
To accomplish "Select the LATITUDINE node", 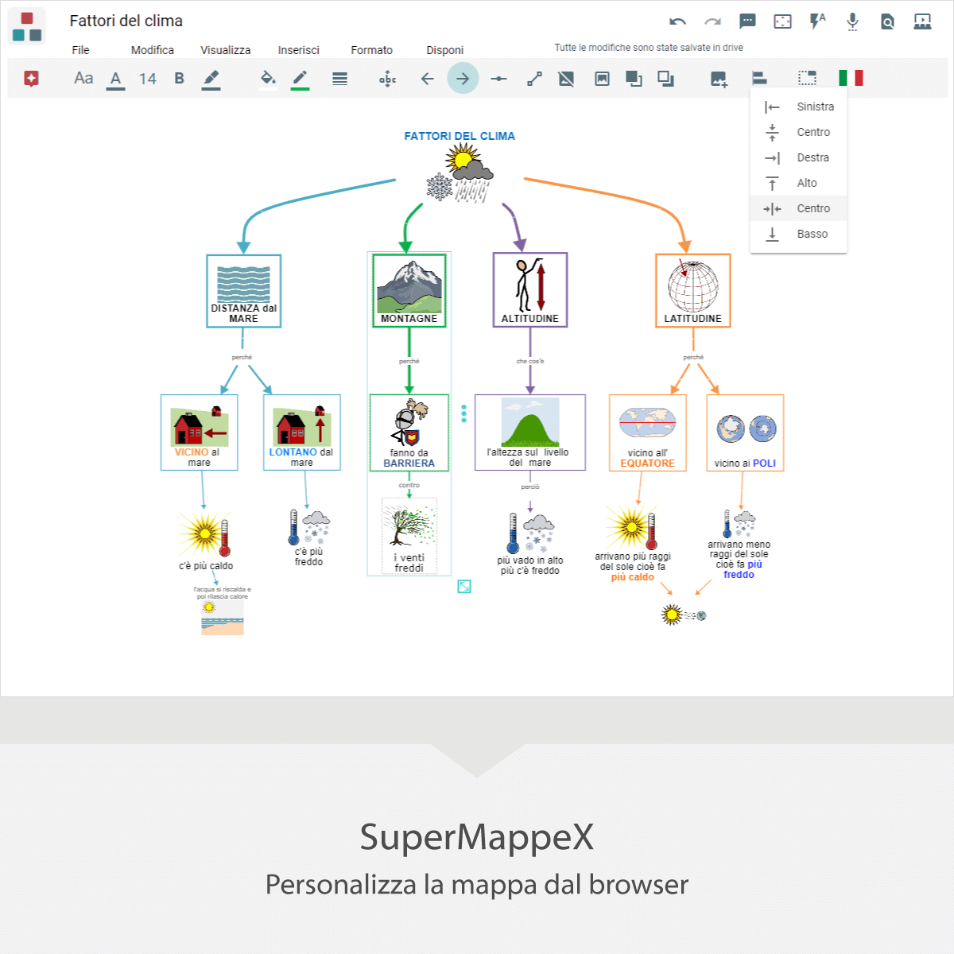I will (693, 291).
